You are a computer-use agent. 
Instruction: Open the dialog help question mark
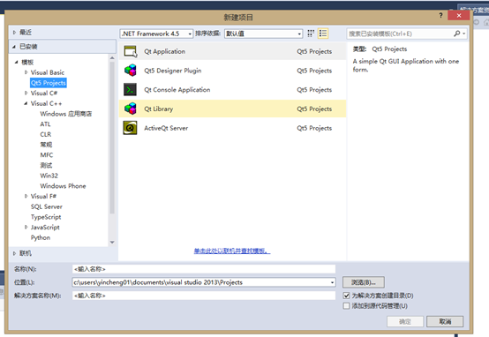440,15
